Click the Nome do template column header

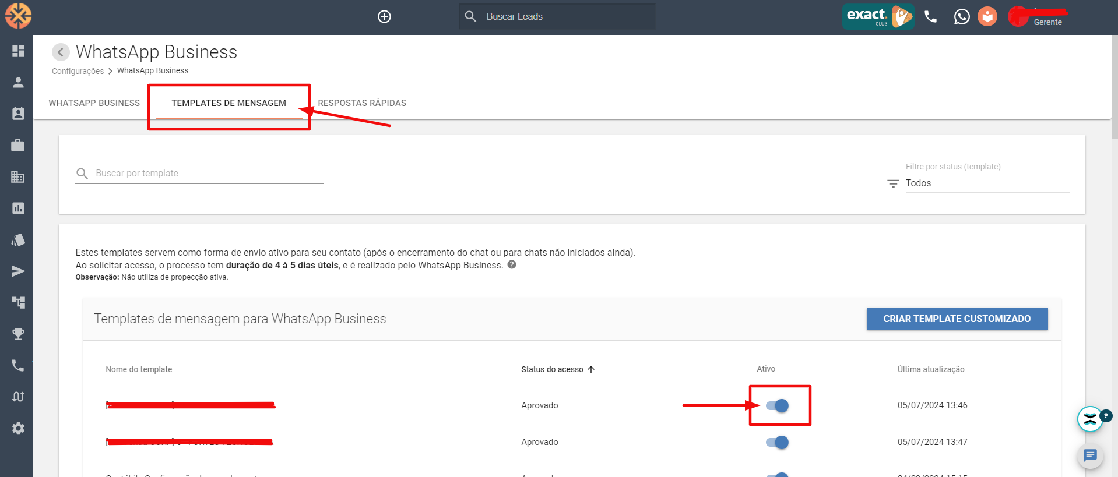[139, 369]
